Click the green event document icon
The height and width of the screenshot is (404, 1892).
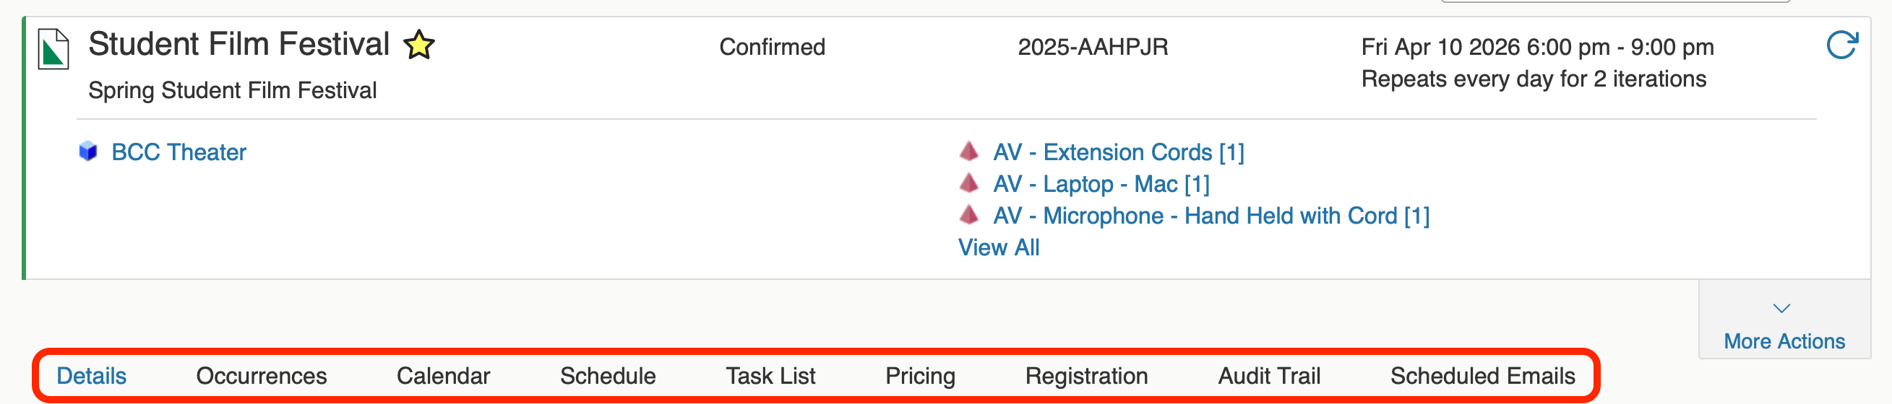pyautogui.click(x=53, y=49)
